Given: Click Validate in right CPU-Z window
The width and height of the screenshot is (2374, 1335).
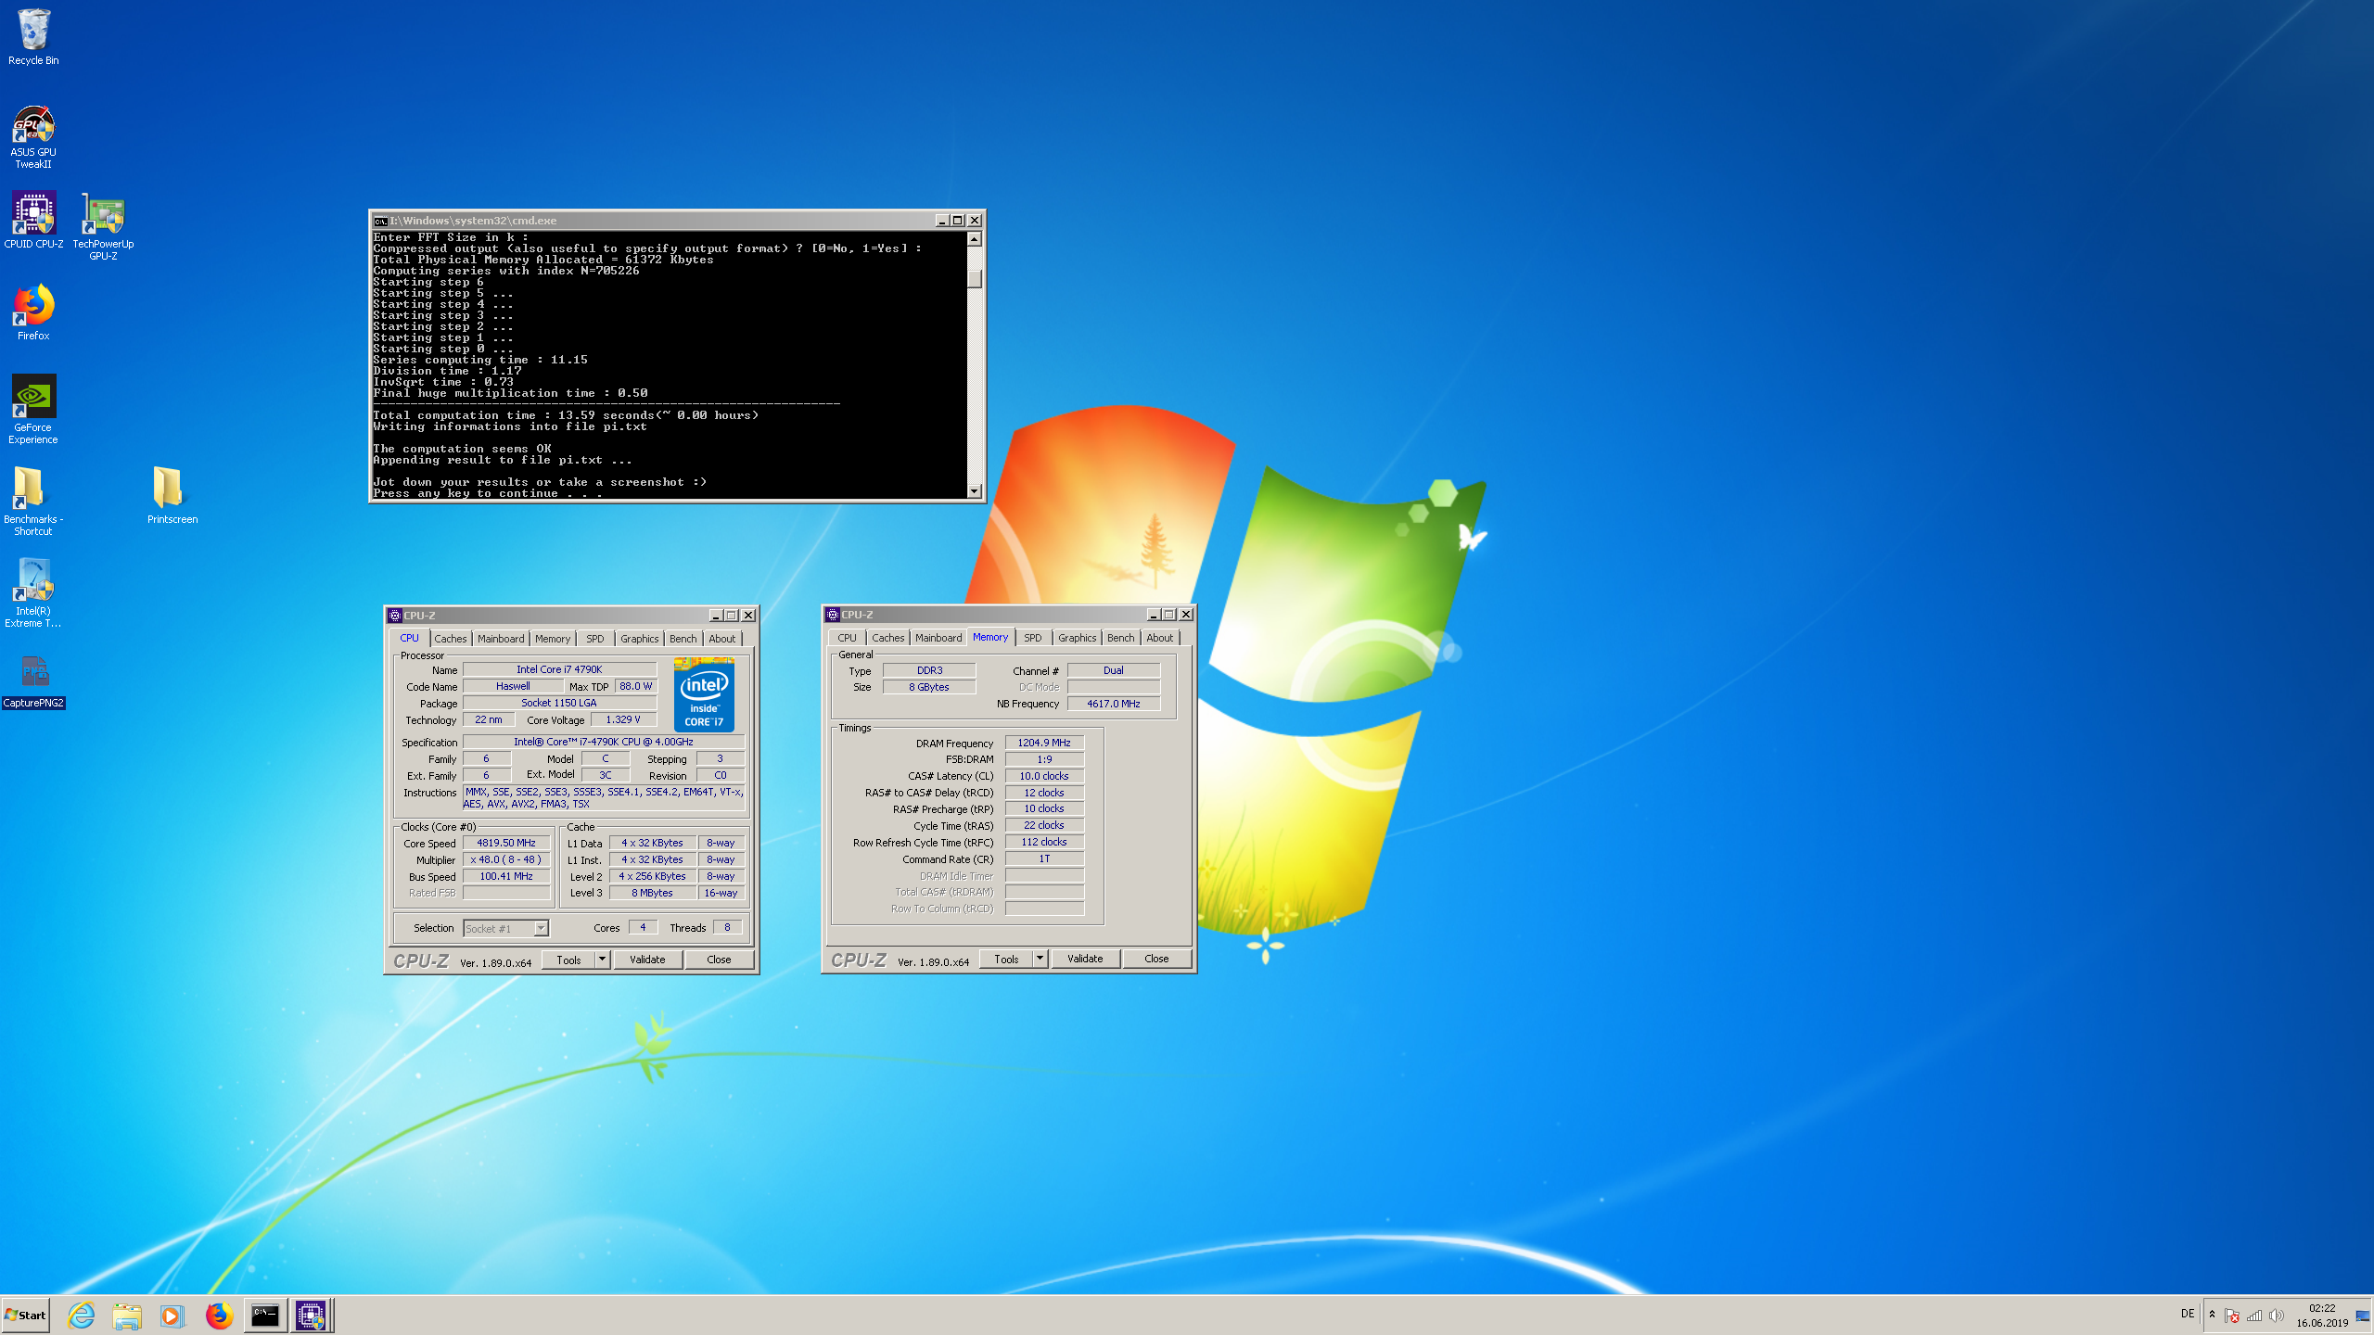Looking at the screenshot, I should 1085,959.
